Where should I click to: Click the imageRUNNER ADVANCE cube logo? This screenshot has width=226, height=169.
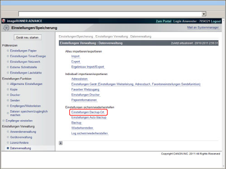[4, 21]
